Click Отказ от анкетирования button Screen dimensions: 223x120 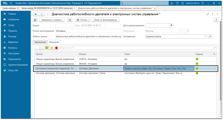point(105,20)
